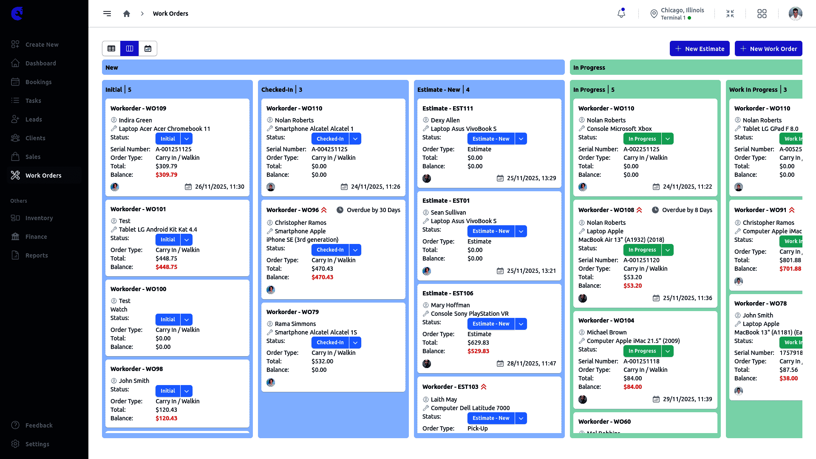Screen dimensions: 816x459
Task: Click the exit fullscreen arrows icon
Action: pos(730,14)
